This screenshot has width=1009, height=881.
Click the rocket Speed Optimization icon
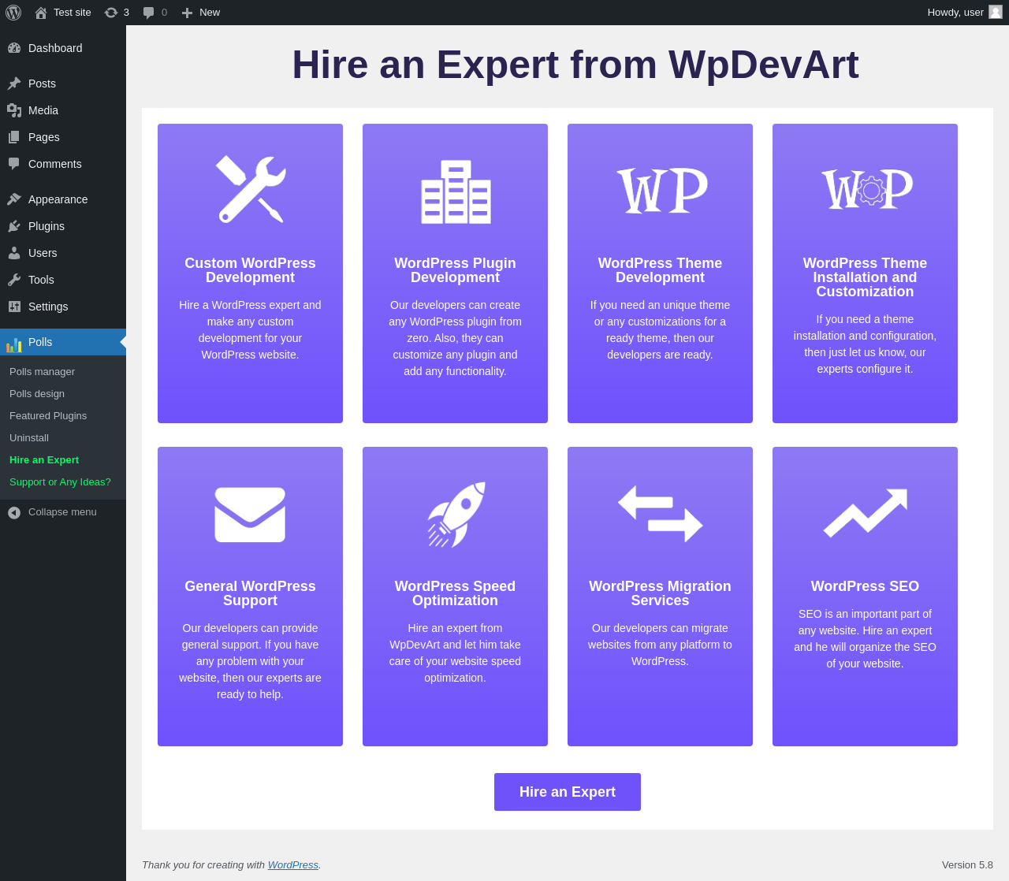point(456,515)
